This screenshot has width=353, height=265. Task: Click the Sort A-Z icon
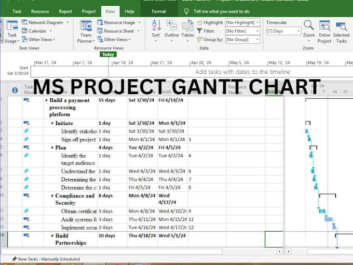156,25
